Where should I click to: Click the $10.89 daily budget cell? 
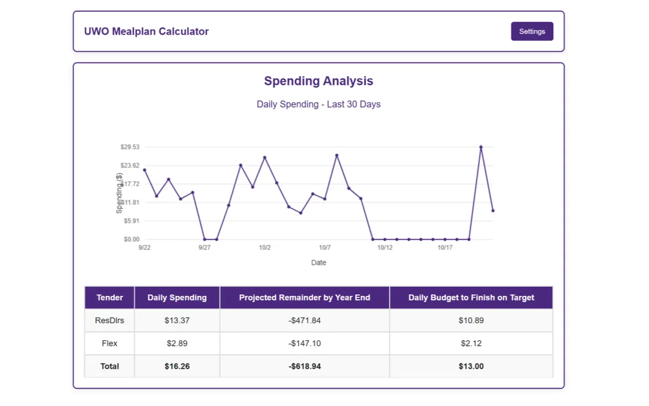click(x=471, y=320)
